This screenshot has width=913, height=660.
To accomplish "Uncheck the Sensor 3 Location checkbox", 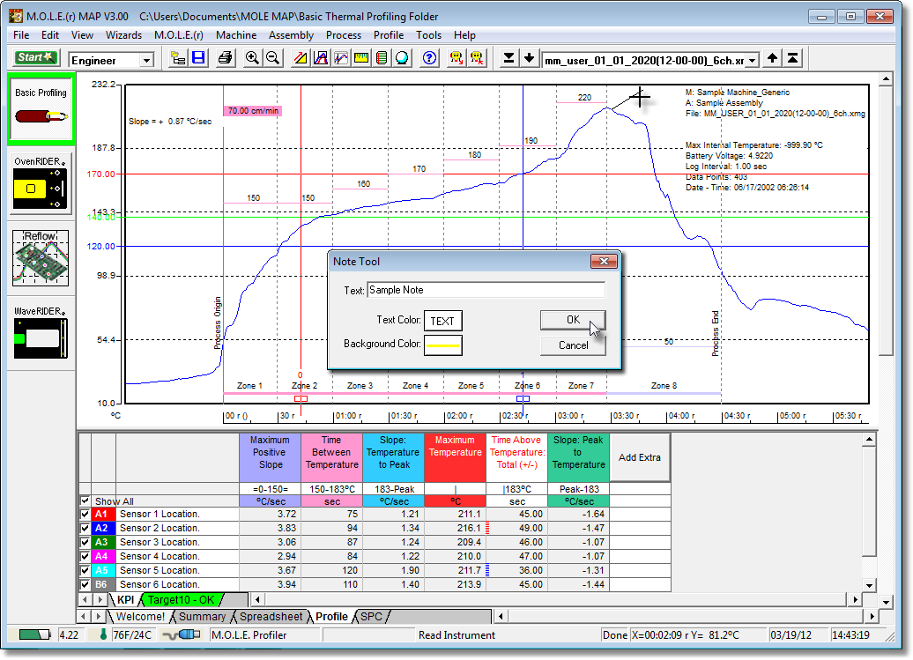I will click(x=85, y=542).
